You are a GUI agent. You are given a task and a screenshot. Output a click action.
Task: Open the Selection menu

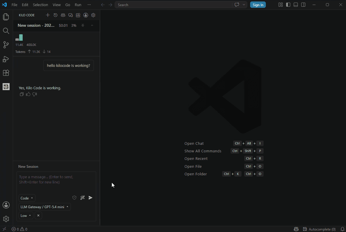(x=40, y=5)
